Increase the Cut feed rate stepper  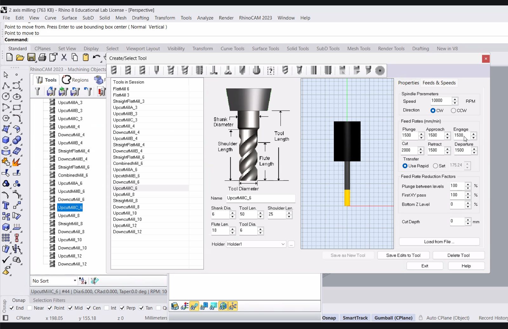[x=421, y=148]
